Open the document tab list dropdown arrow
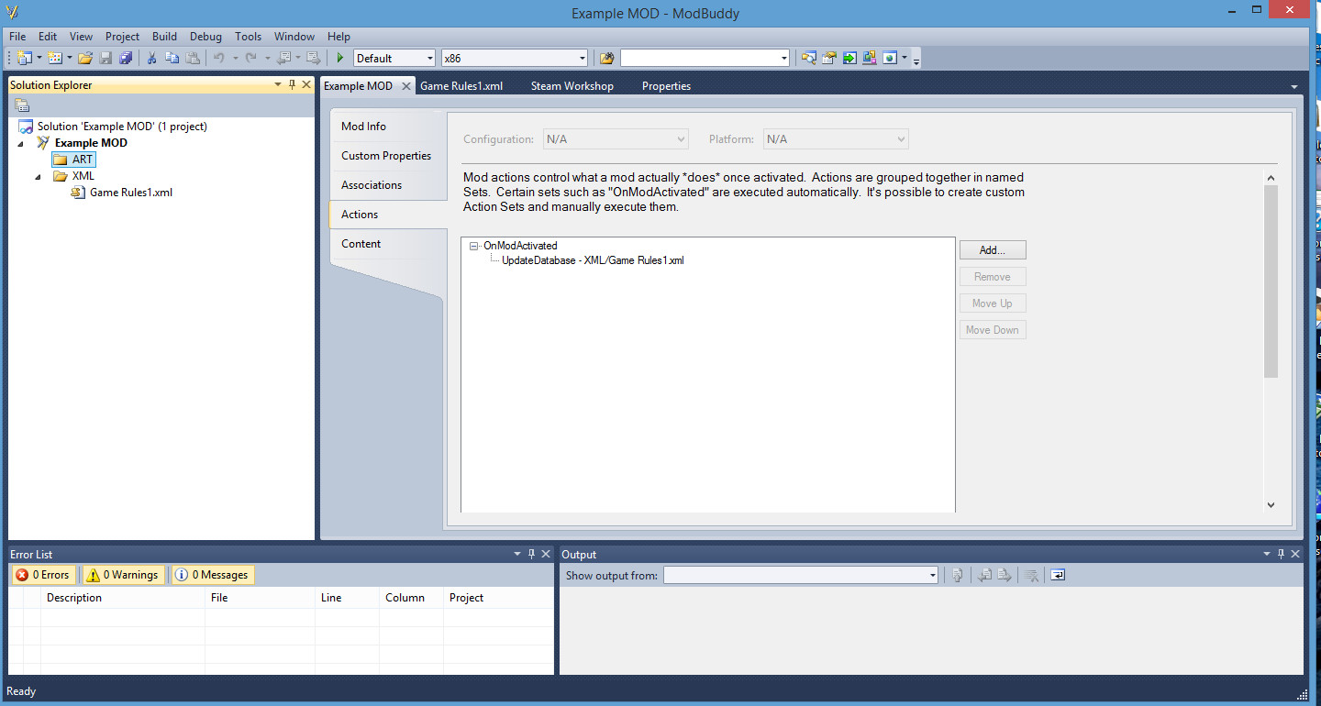 [x=1294, y=86]
